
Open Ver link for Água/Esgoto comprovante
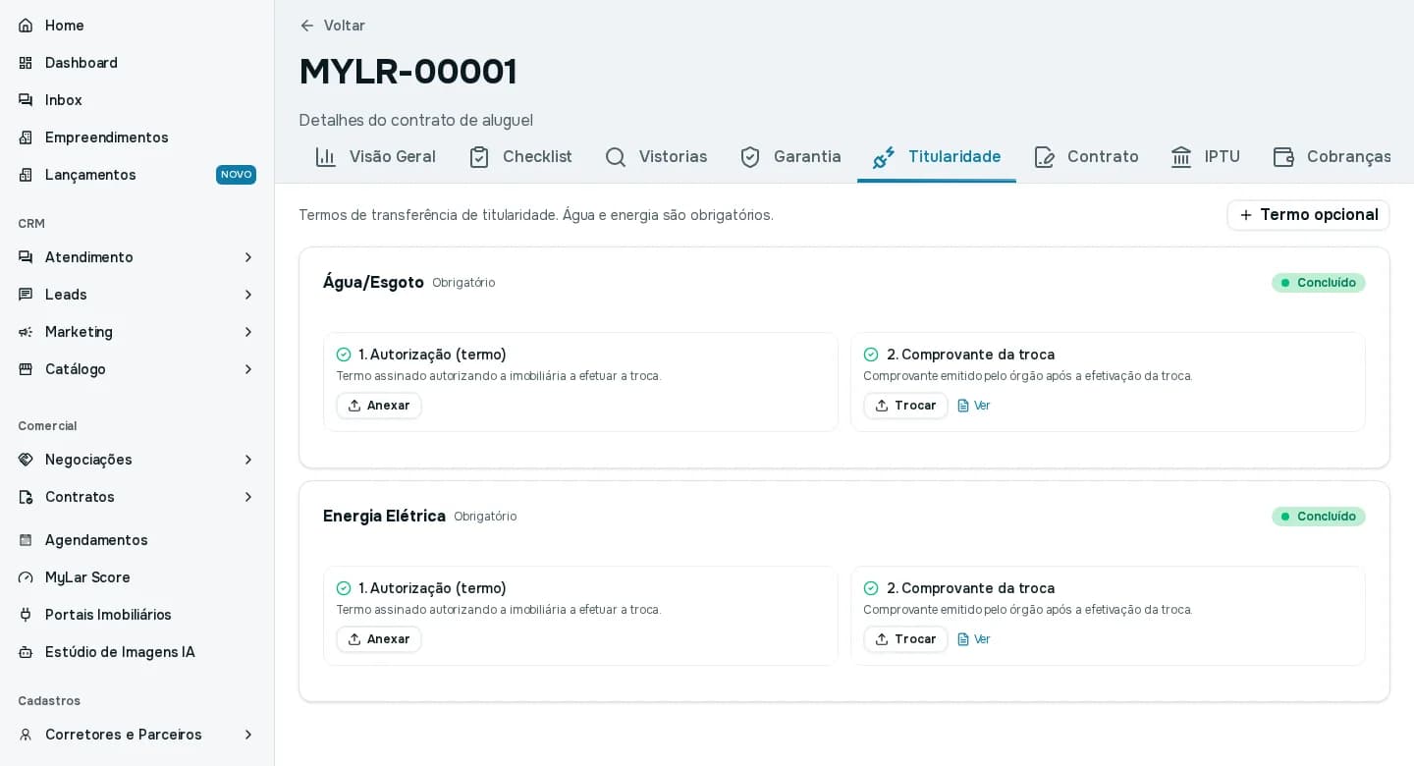(974, 406)
